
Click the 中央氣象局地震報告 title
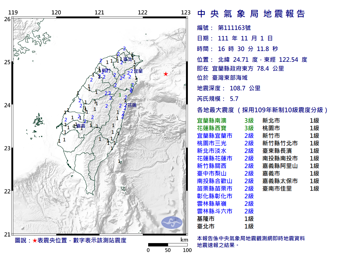click(x=251, y=14)
